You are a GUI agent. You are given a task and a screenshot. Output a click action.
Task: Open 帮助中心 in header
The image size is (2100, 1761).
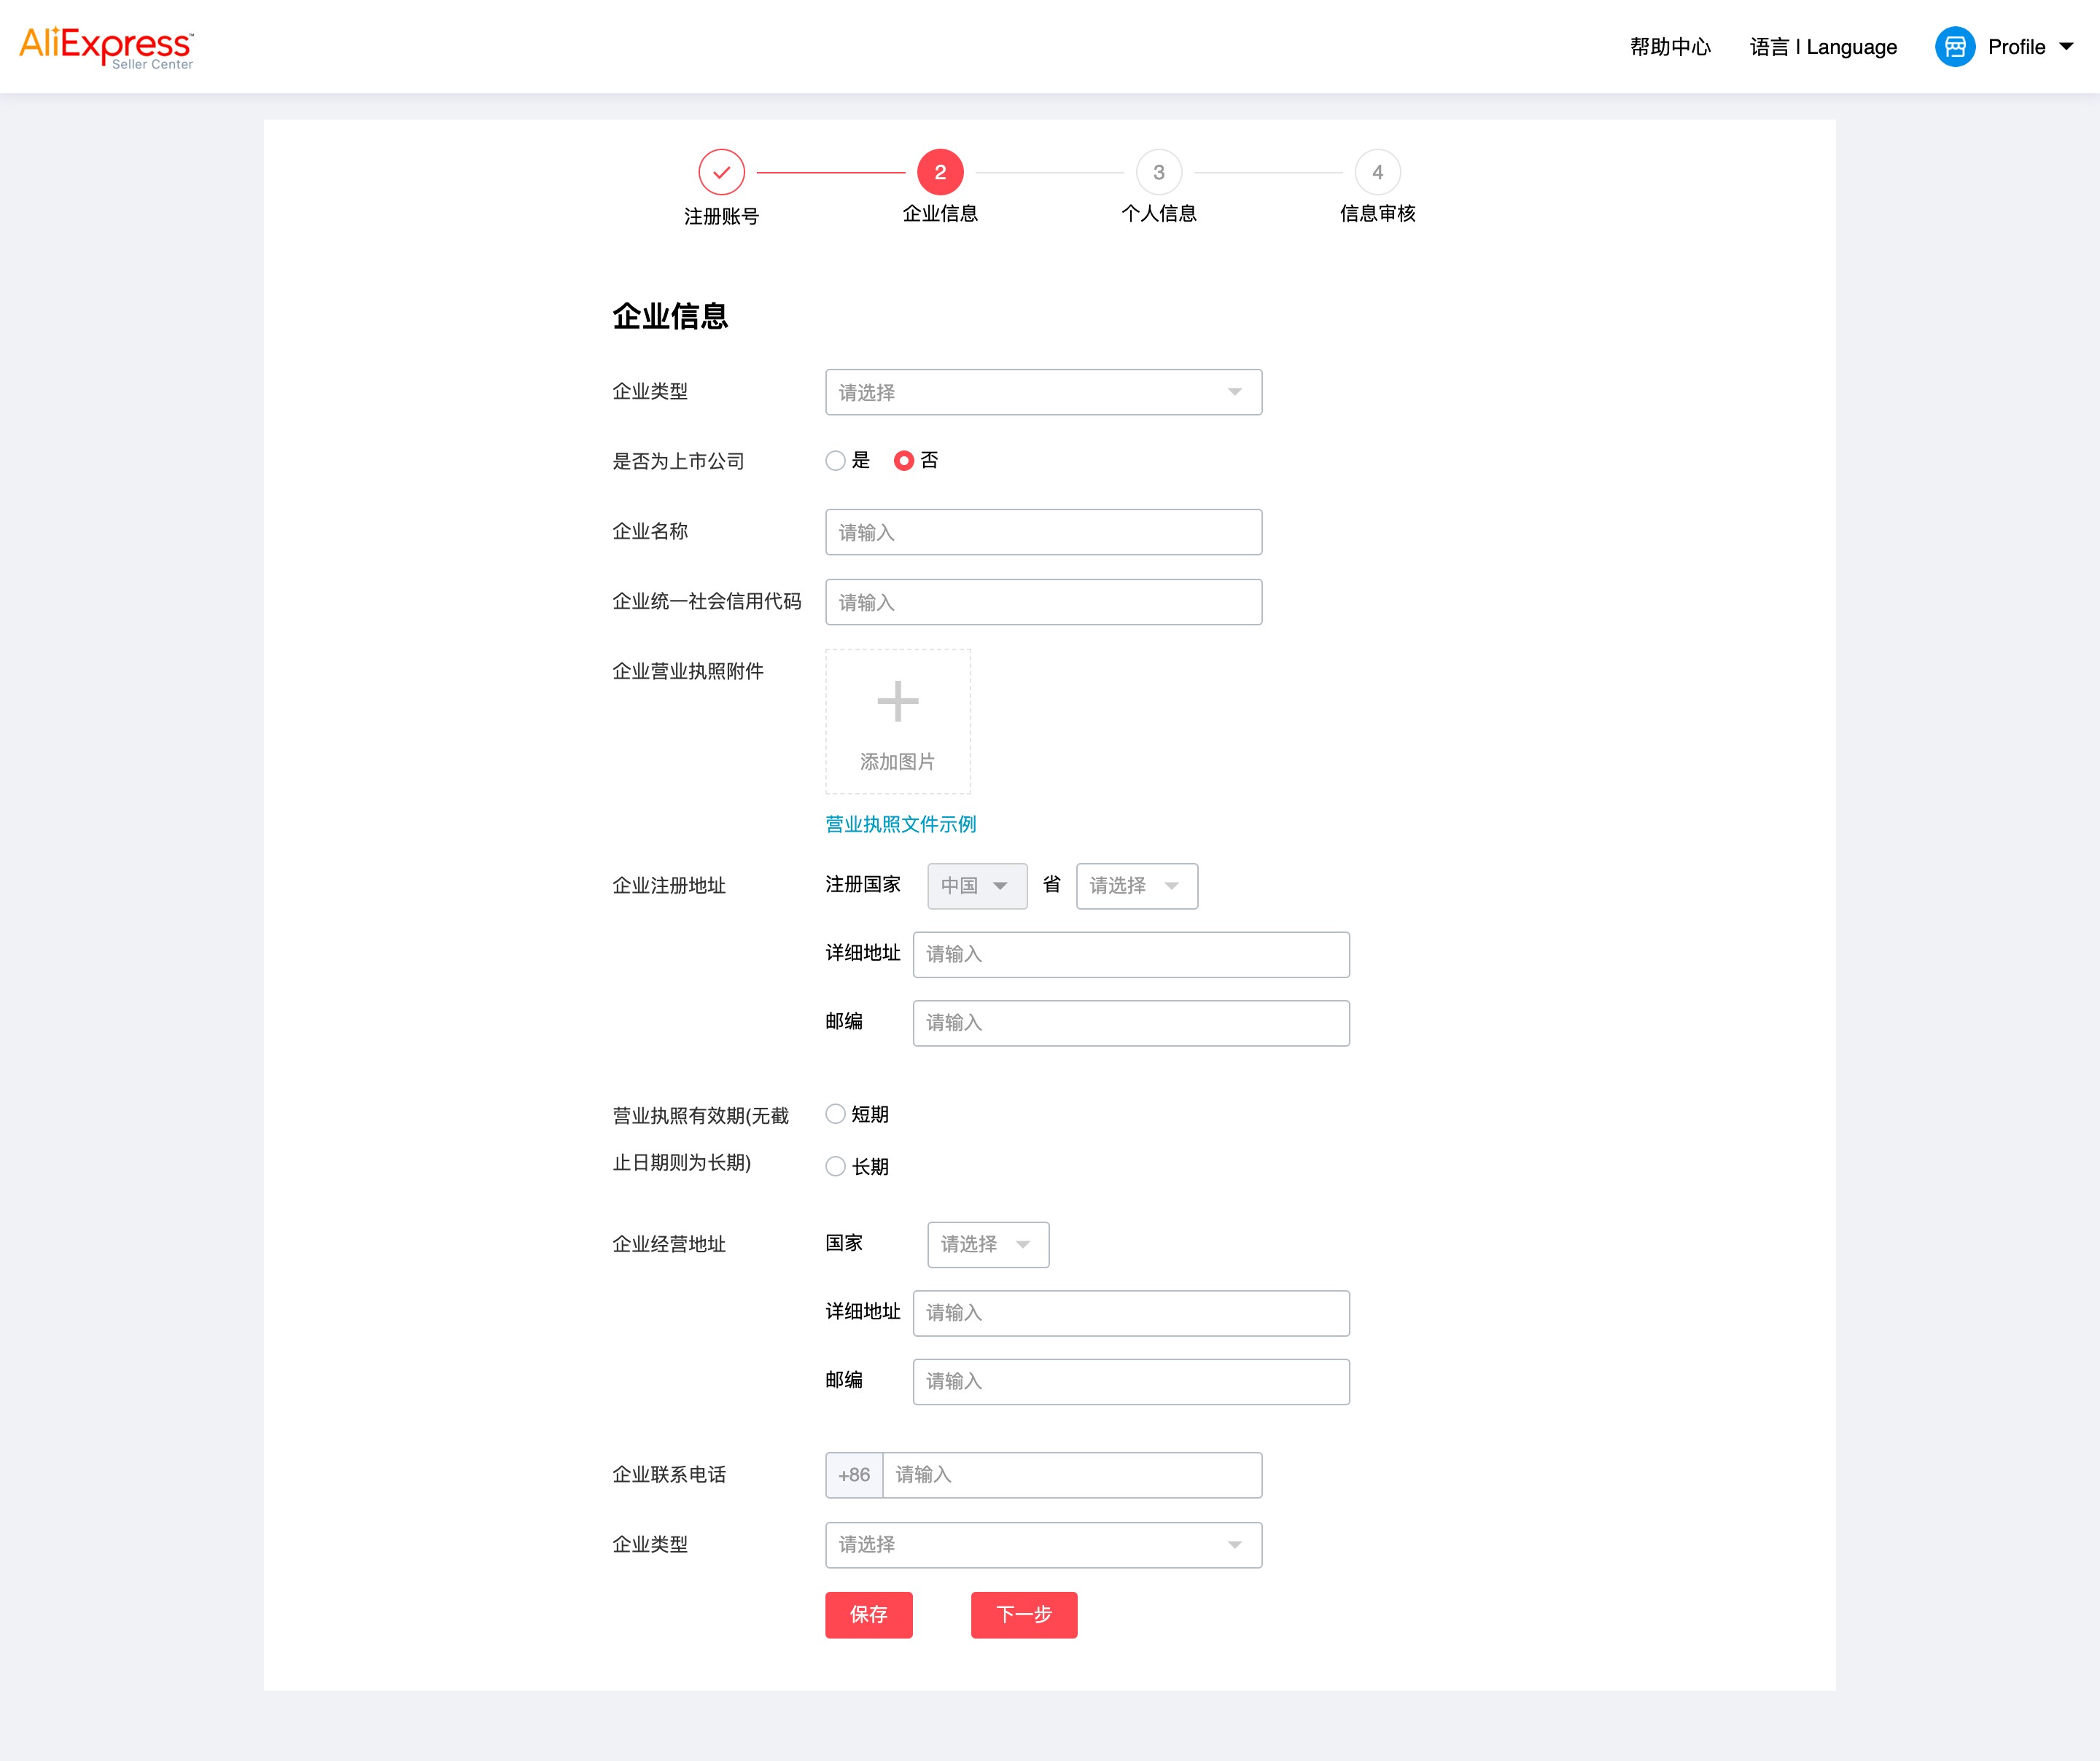tap(1669, 47)
